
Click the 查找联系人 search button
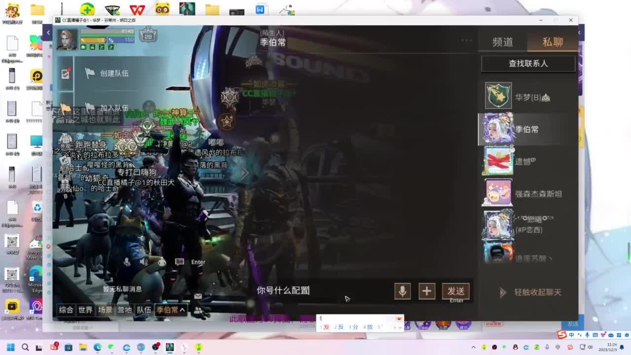click(x=528, y=64)
